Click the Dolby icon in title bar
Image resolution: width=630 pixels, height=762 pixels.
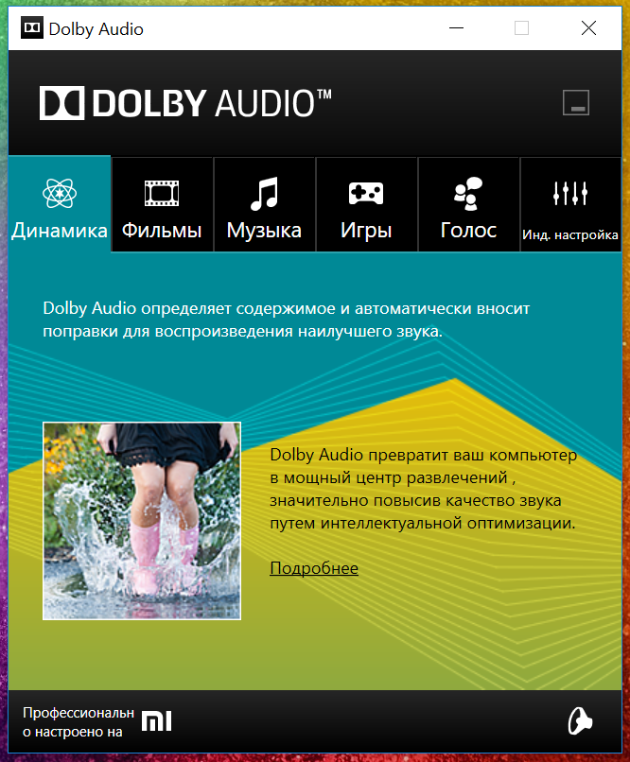(x=32, y=28)
